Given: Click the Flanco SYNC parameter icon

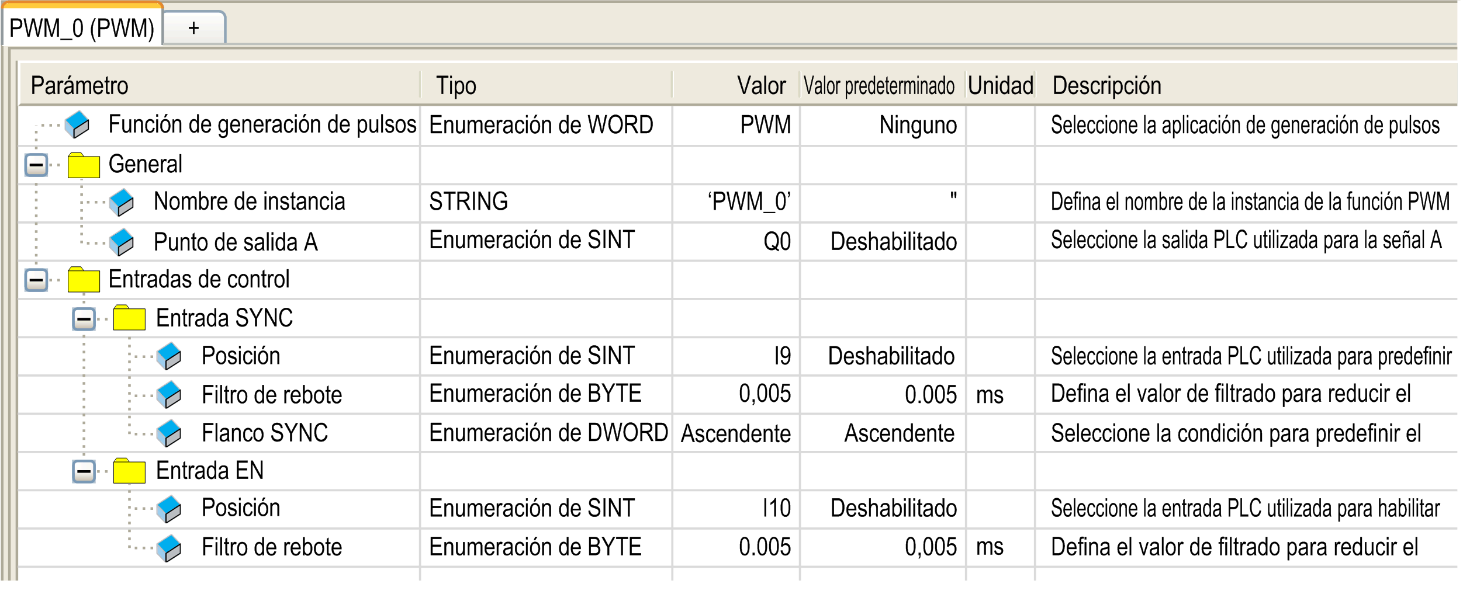Looking at the screenshot, I should tap(169, 433).
